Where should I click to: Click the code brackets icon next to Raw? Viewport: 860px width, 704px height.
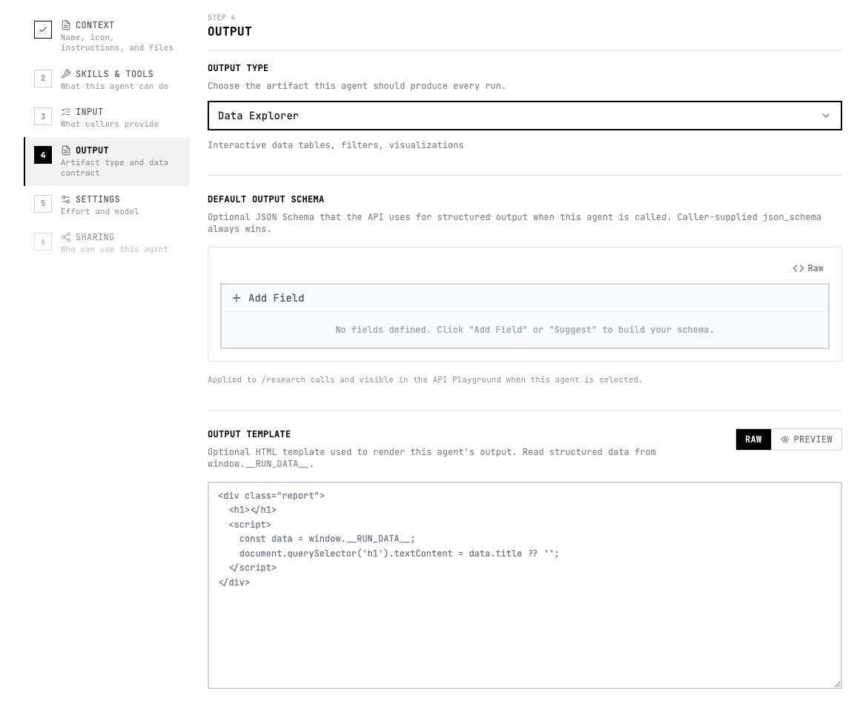798,268
